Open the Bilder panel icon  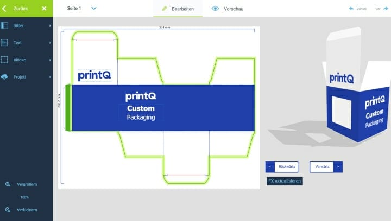tap(4, 25)
